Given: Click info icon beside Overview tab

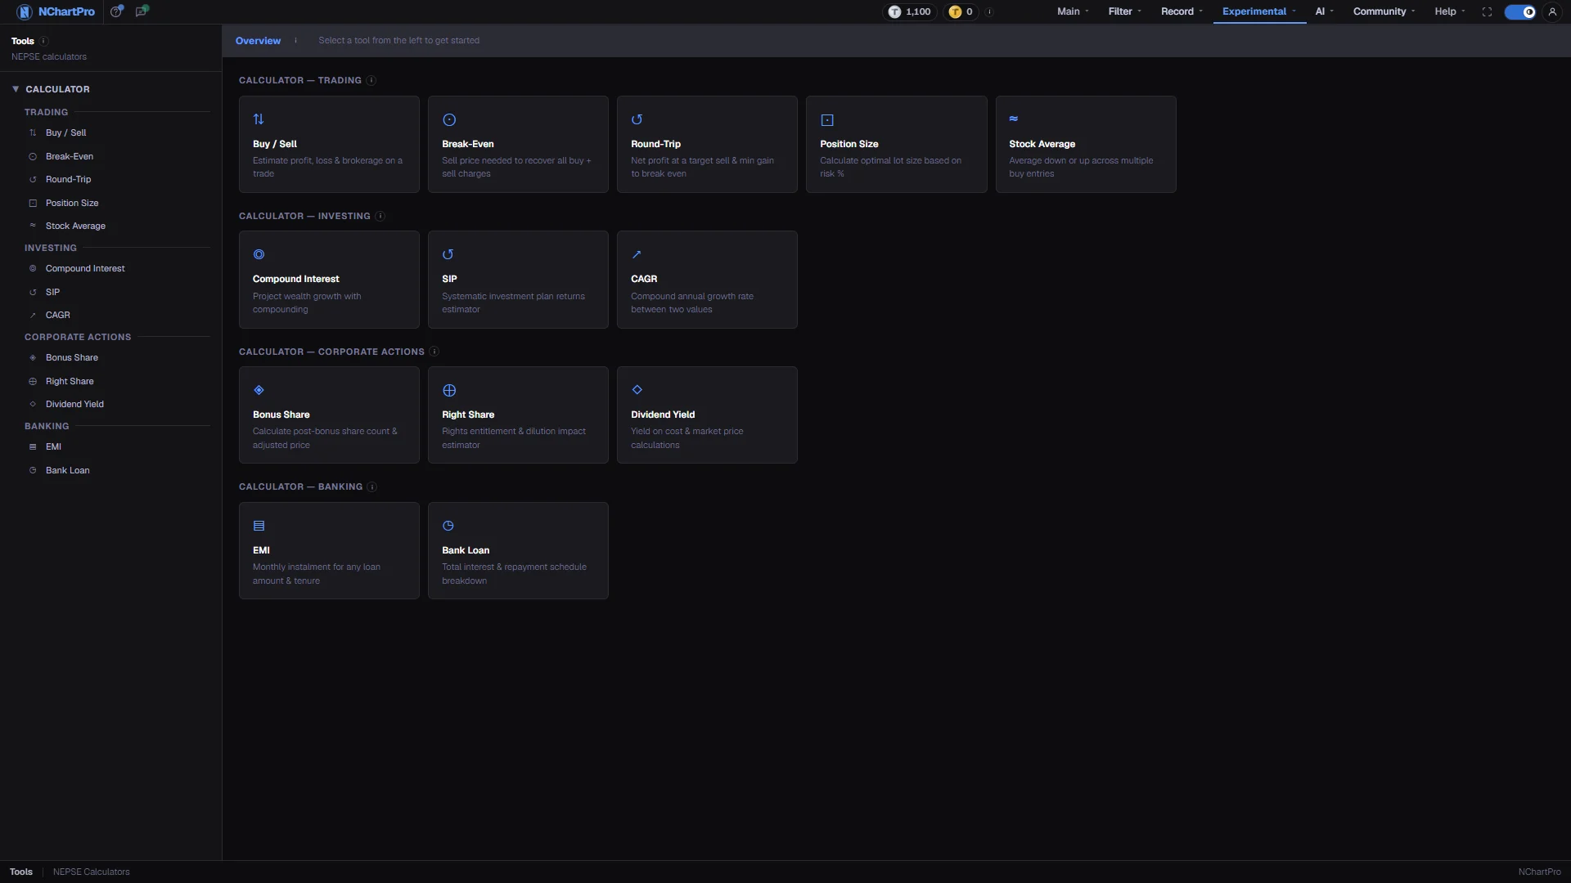Looking at the screenshot, I should tap(295, 40).
